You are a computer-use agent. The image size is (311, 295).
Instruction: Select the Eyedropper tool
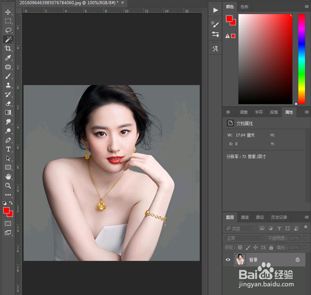[8, 58]
